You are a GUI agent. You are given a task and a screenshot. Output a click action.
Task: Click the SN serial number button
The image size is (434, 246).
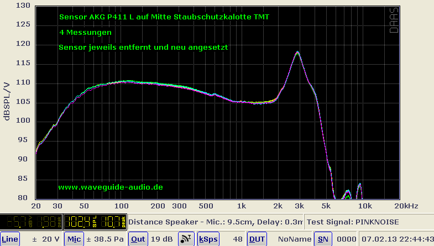click(x=322, y=239)
